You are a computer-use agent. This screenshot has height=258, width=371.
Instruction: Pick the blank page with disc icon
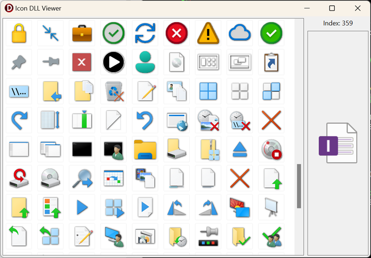click(177, 62)
